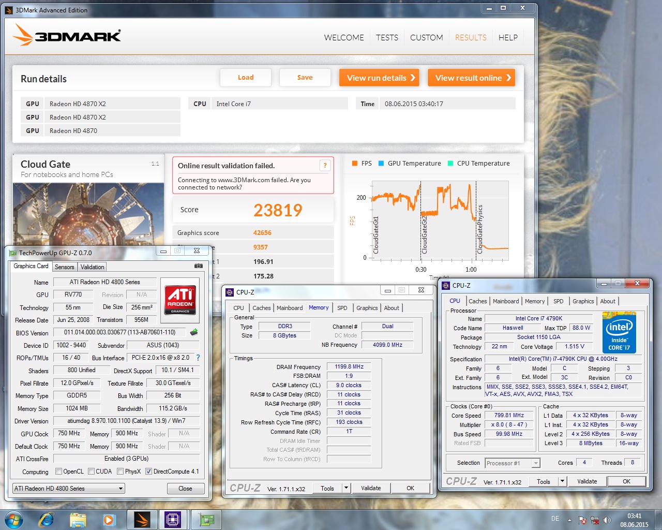Open the ATI Radeon HD 4800 Series dropdown
The image size is (662, 530).
coord(69,489)
